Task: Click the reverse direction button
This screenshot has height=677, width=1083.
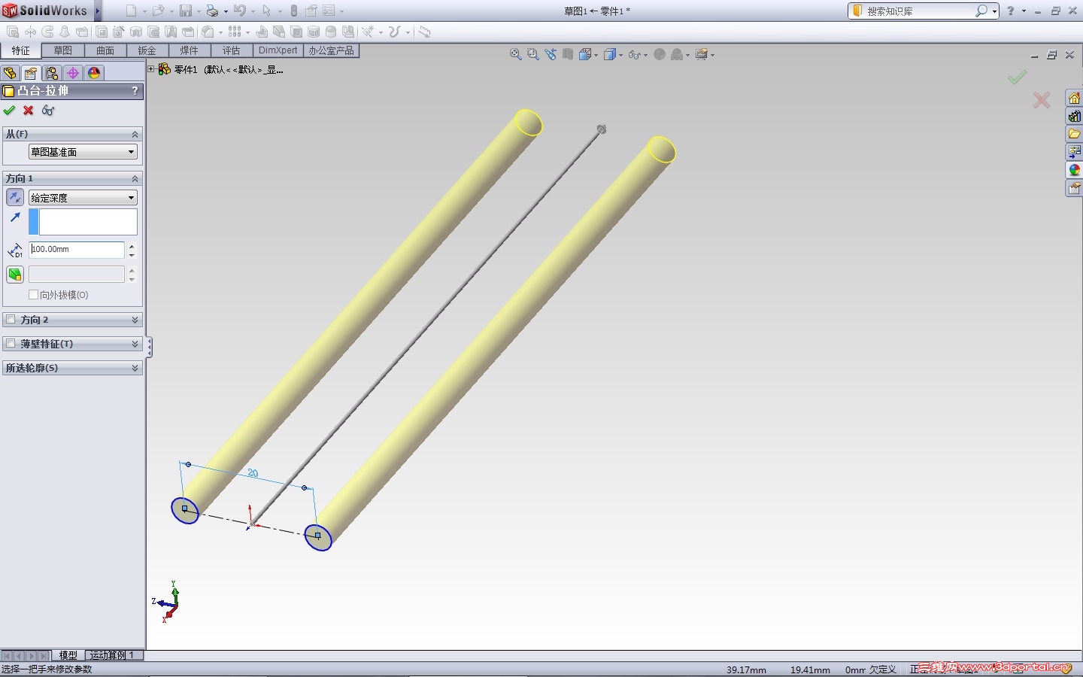Action: click(15, 197)
